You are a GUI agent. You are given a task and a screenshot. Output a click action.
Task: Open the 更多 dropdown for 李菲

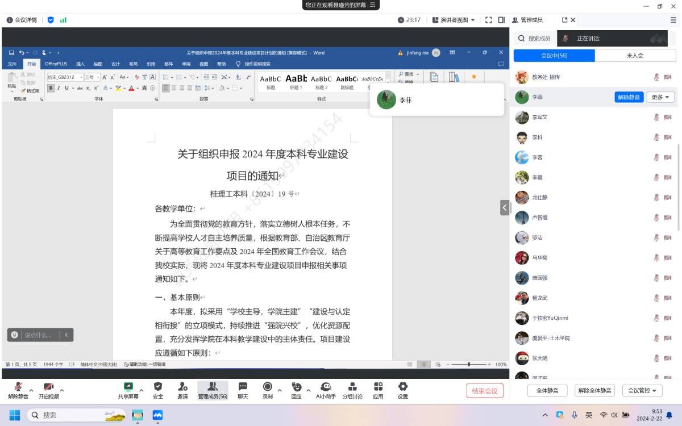pos(660,97)
